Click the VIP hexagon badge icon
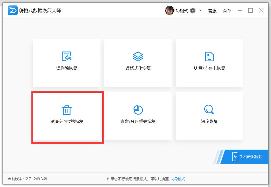This screenshot has height=187, width=271. [x=193, y=11]
